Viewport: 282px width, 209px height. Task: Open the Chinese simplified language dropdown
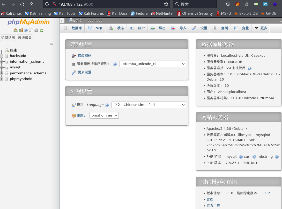pos(149,105)
